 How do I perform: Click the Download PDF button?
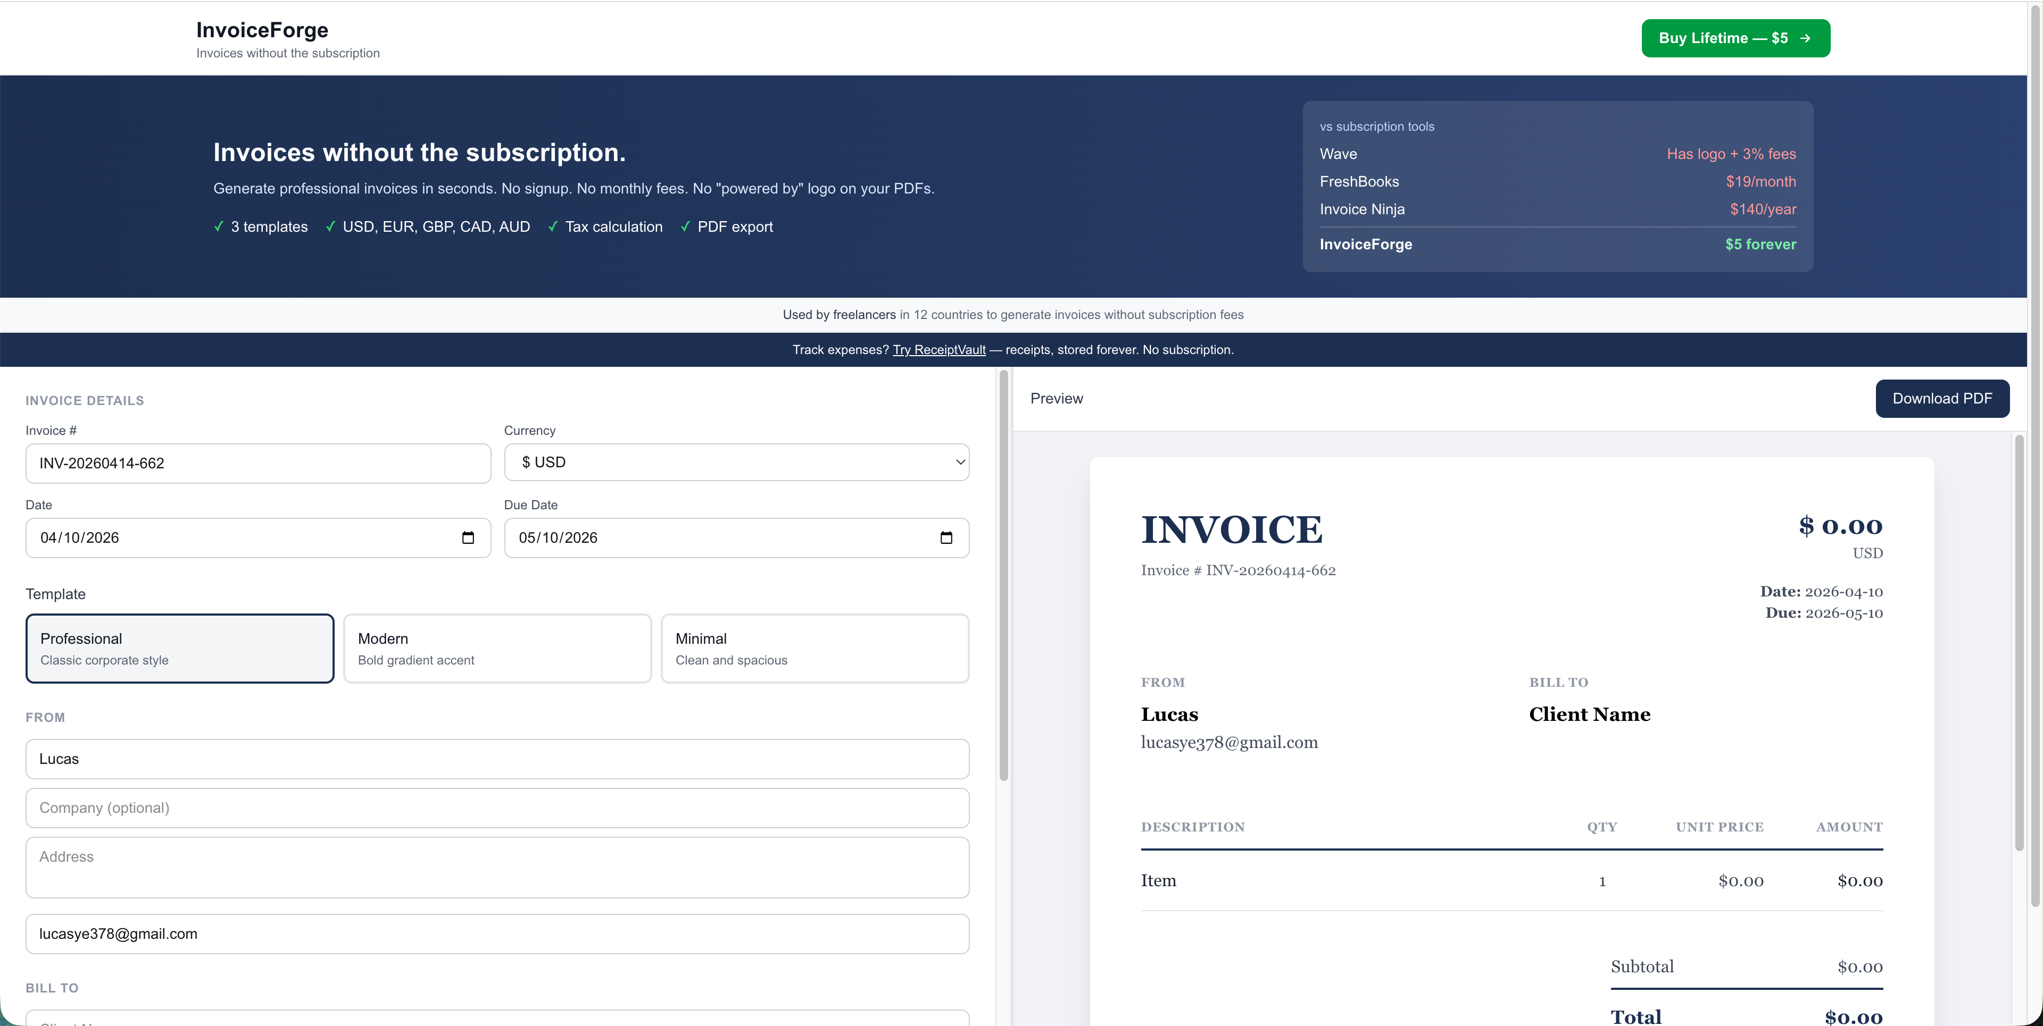click(x=1942, y=399)
